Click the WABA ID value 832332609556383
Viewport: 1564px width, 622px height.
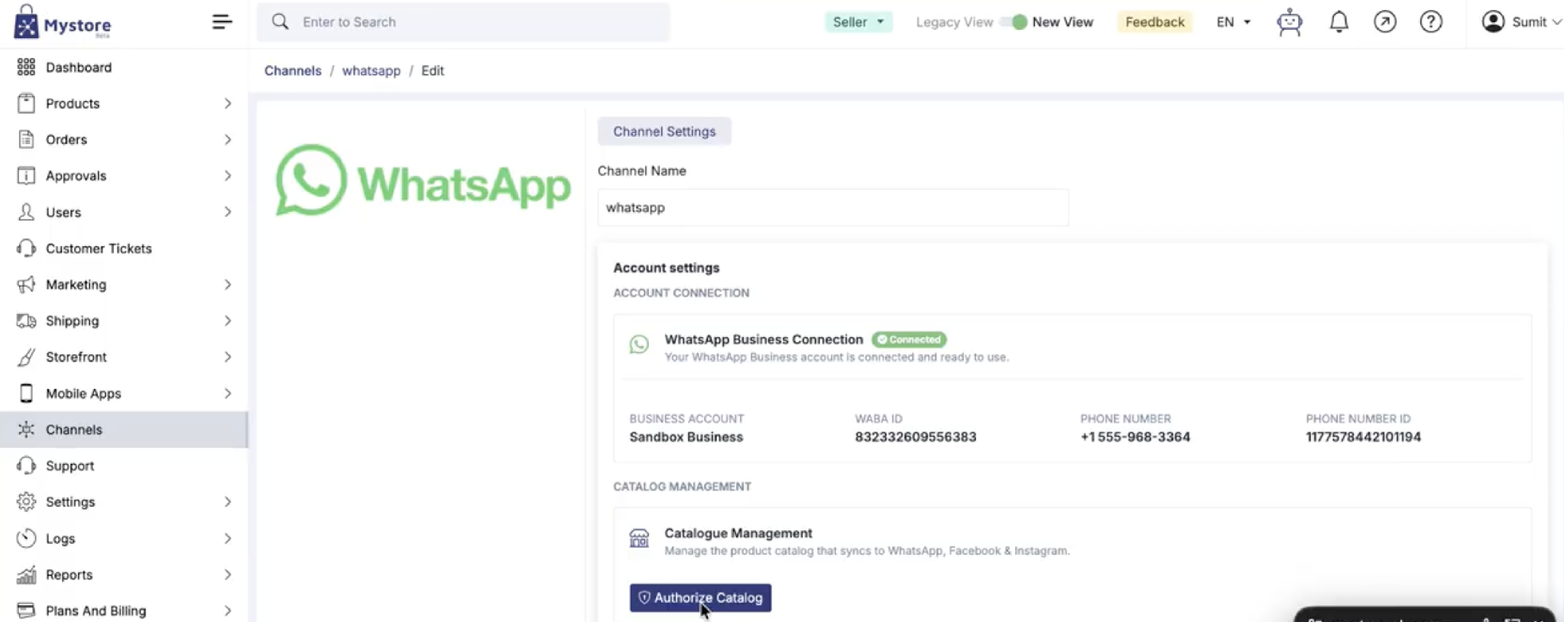pos(915,437)
